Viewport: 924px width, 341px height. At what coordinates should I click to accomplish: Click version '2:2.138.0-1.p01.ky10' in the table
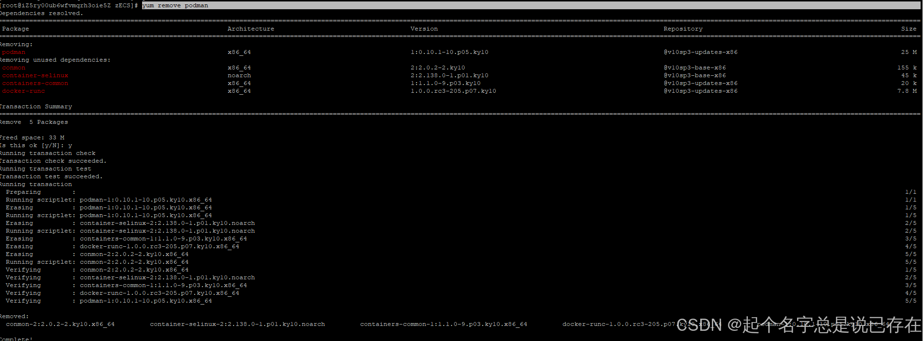[449, 75]
